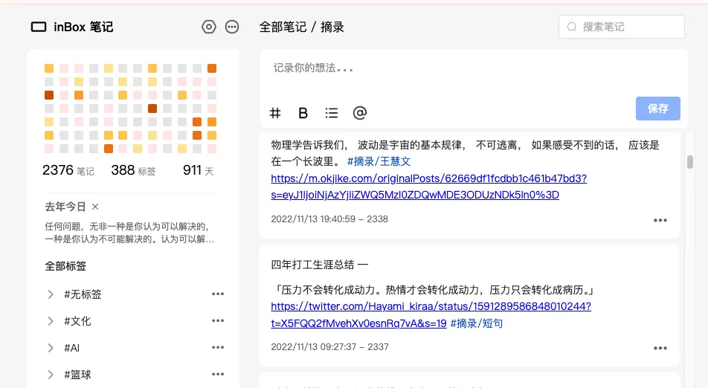Open more options for note 2337
The image size is (708, 388).
tap(660, 348)
